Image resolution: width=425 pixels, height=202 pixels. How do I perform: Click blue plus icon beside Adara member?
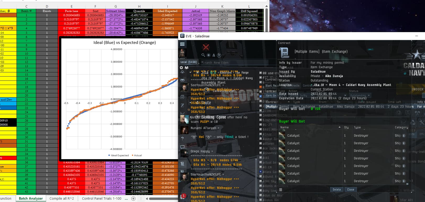260,172
